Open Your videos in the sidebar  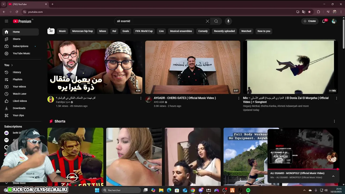(x=20, y=86)
